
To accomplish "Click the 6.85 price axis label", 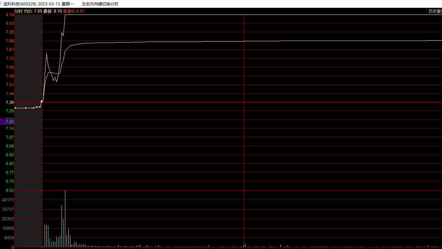I will pos(10,164).
